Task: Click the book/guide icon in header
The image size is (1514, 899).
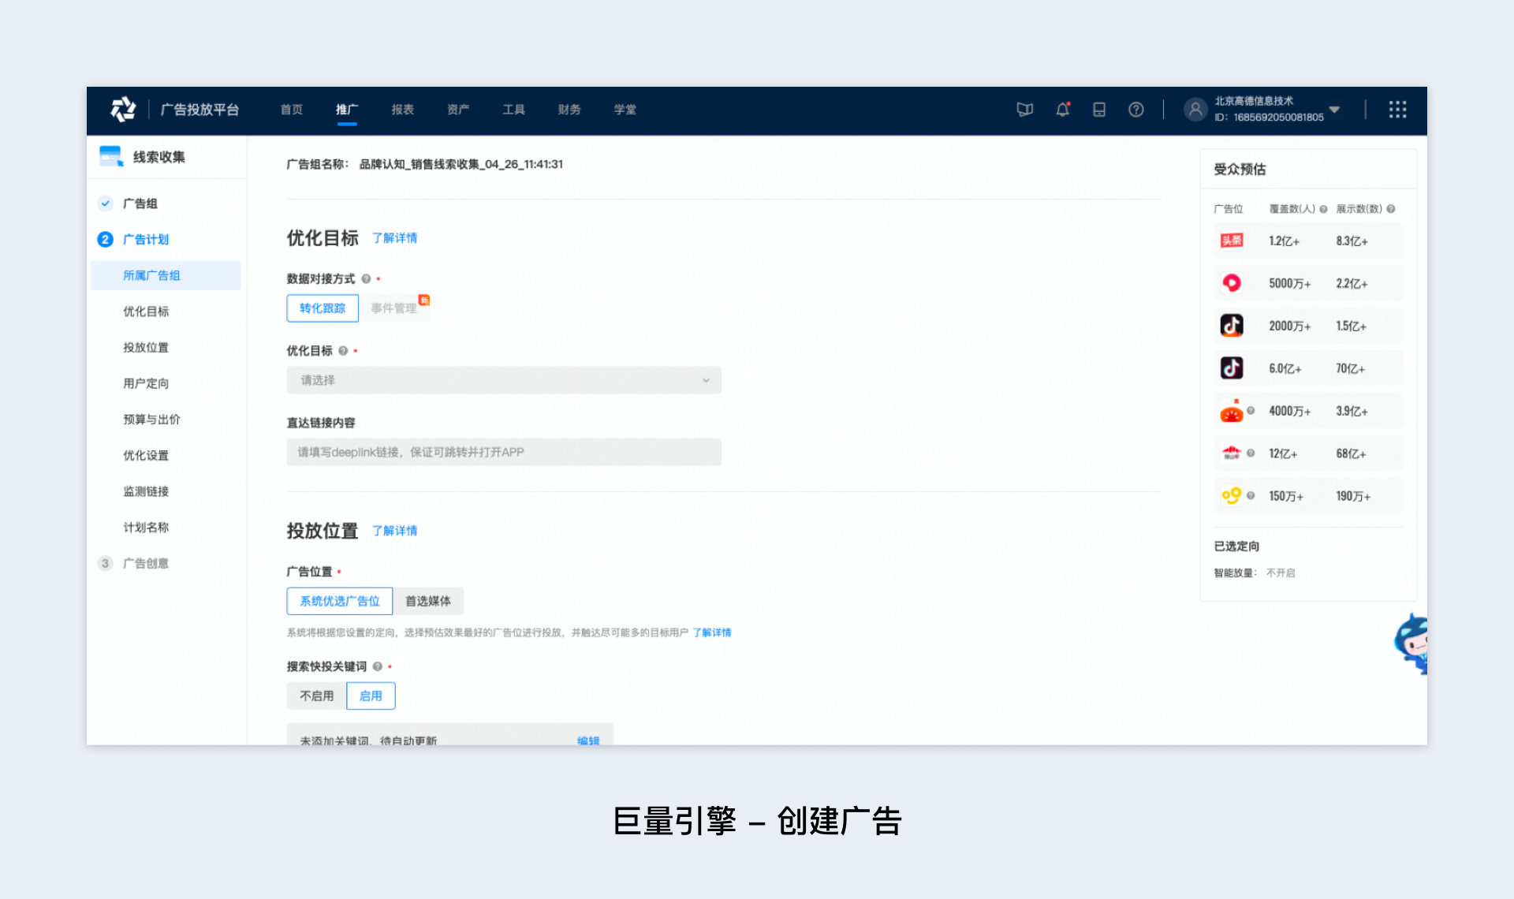Action: 1024,110
